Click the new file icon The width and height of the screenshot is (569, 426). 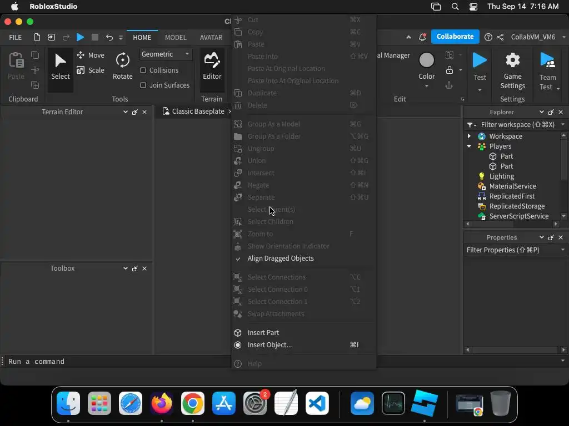tap(37, 37)
